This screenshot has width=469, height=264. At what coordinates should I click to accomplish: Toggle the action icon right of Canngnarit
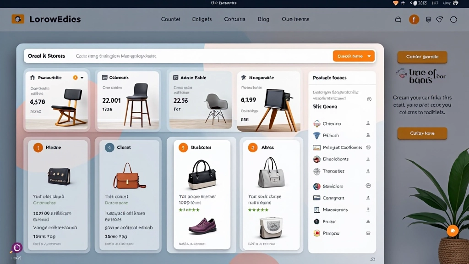coord(368,198)
